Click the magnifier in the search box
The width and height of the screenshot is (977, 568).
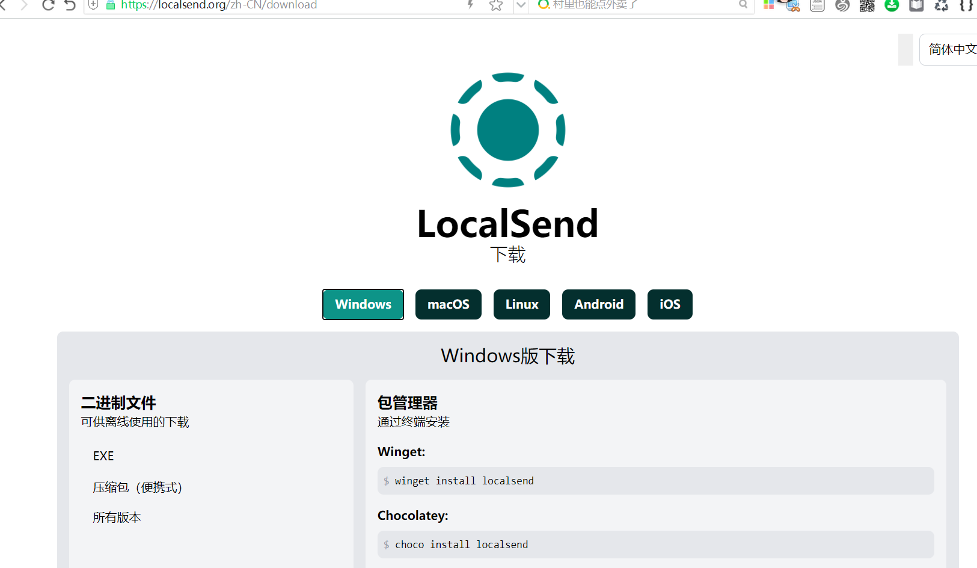pyautogui.click(x=743, y=5)
